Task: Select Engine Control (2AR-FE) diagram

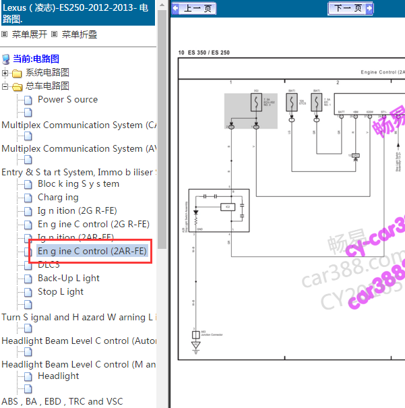Action: click(92, 251)
